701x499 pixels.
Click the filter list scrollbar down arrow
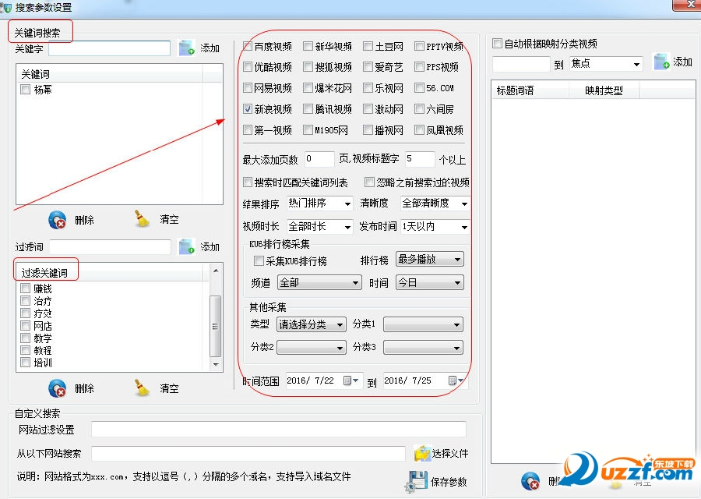click(216, 365)
